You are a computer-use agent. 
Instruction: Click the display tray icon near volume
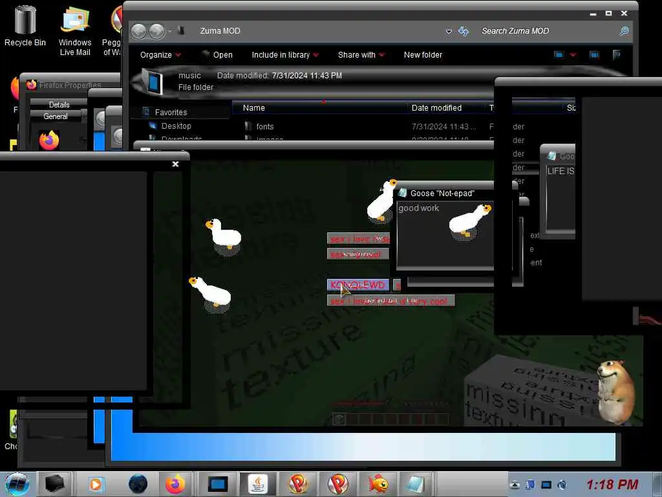coord(546,485)
